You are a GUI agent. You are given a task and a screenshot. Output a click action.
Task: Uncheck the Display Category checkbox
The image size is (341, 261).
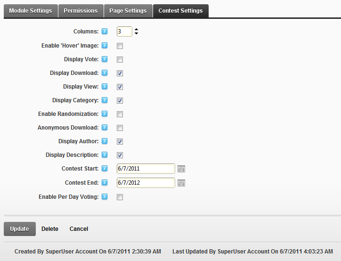pyautogui.click(x=120, y=101)
